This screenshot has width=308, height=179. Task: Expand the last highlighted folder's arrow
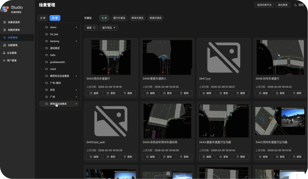click(76, 104)
